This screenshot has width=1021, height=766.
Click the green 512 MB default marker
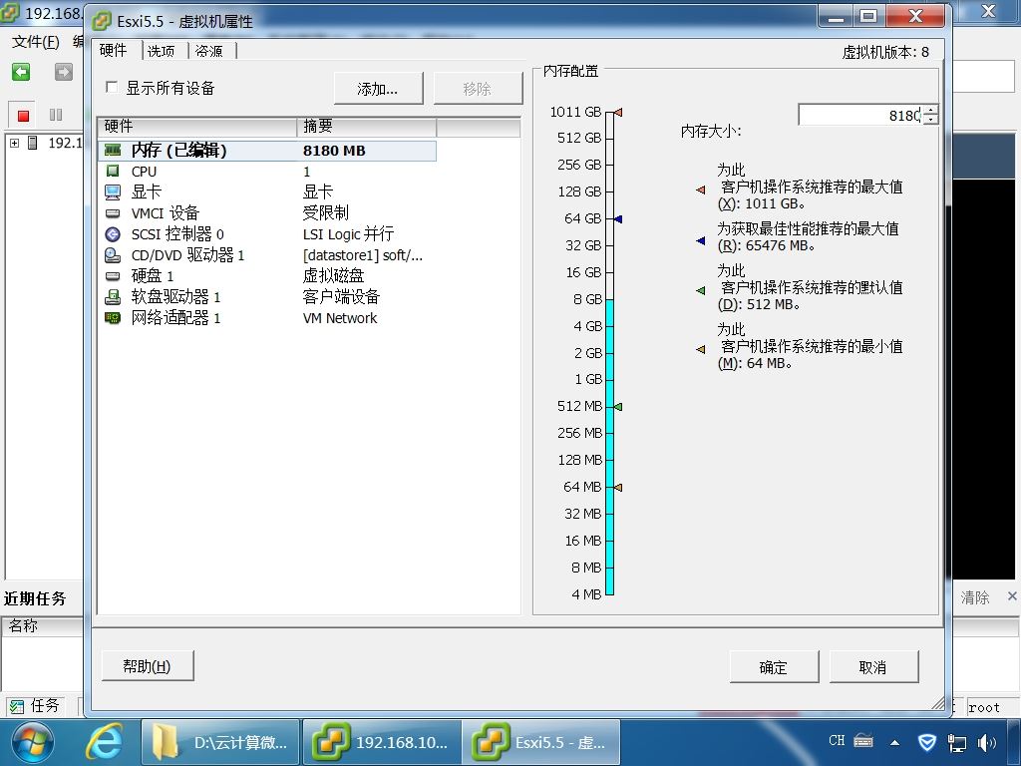pos(618,407)
